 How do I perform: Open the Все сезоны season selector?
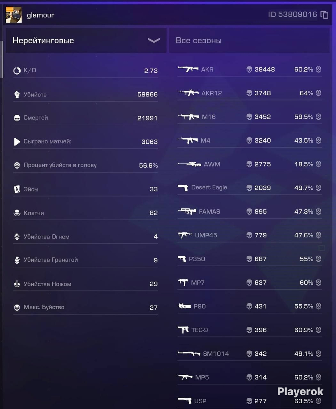[249, 40]
